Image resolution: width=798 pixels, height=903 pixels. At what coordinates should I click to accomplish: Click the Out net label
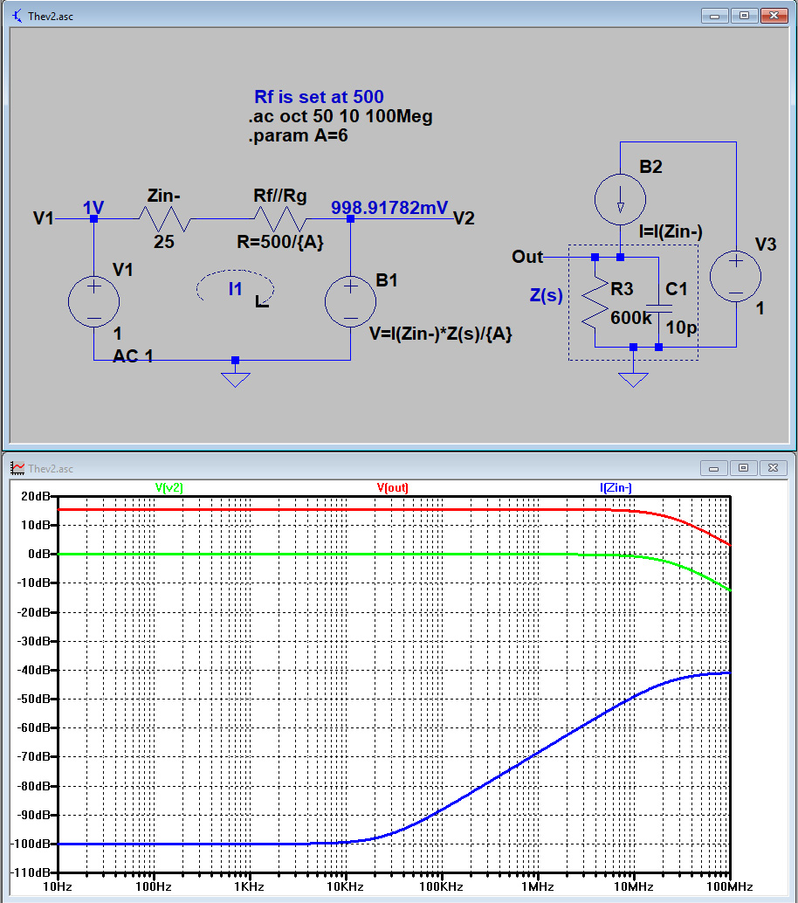point(527,256)
